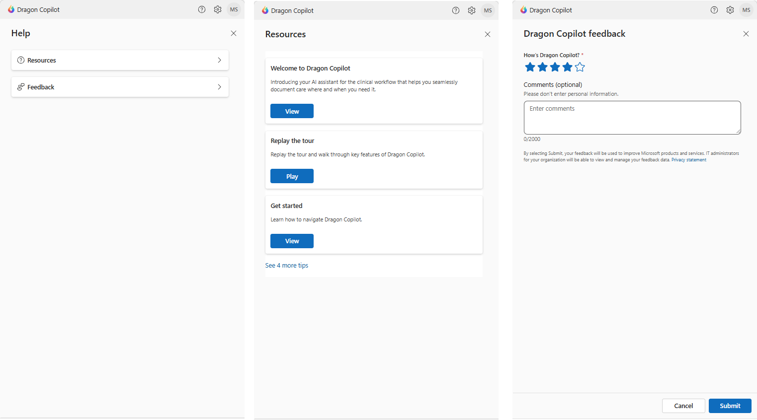Play the Dragon Copilot tour
This screenshot has height=420, width=757.
pyautogui.click(x=292, y=176)
